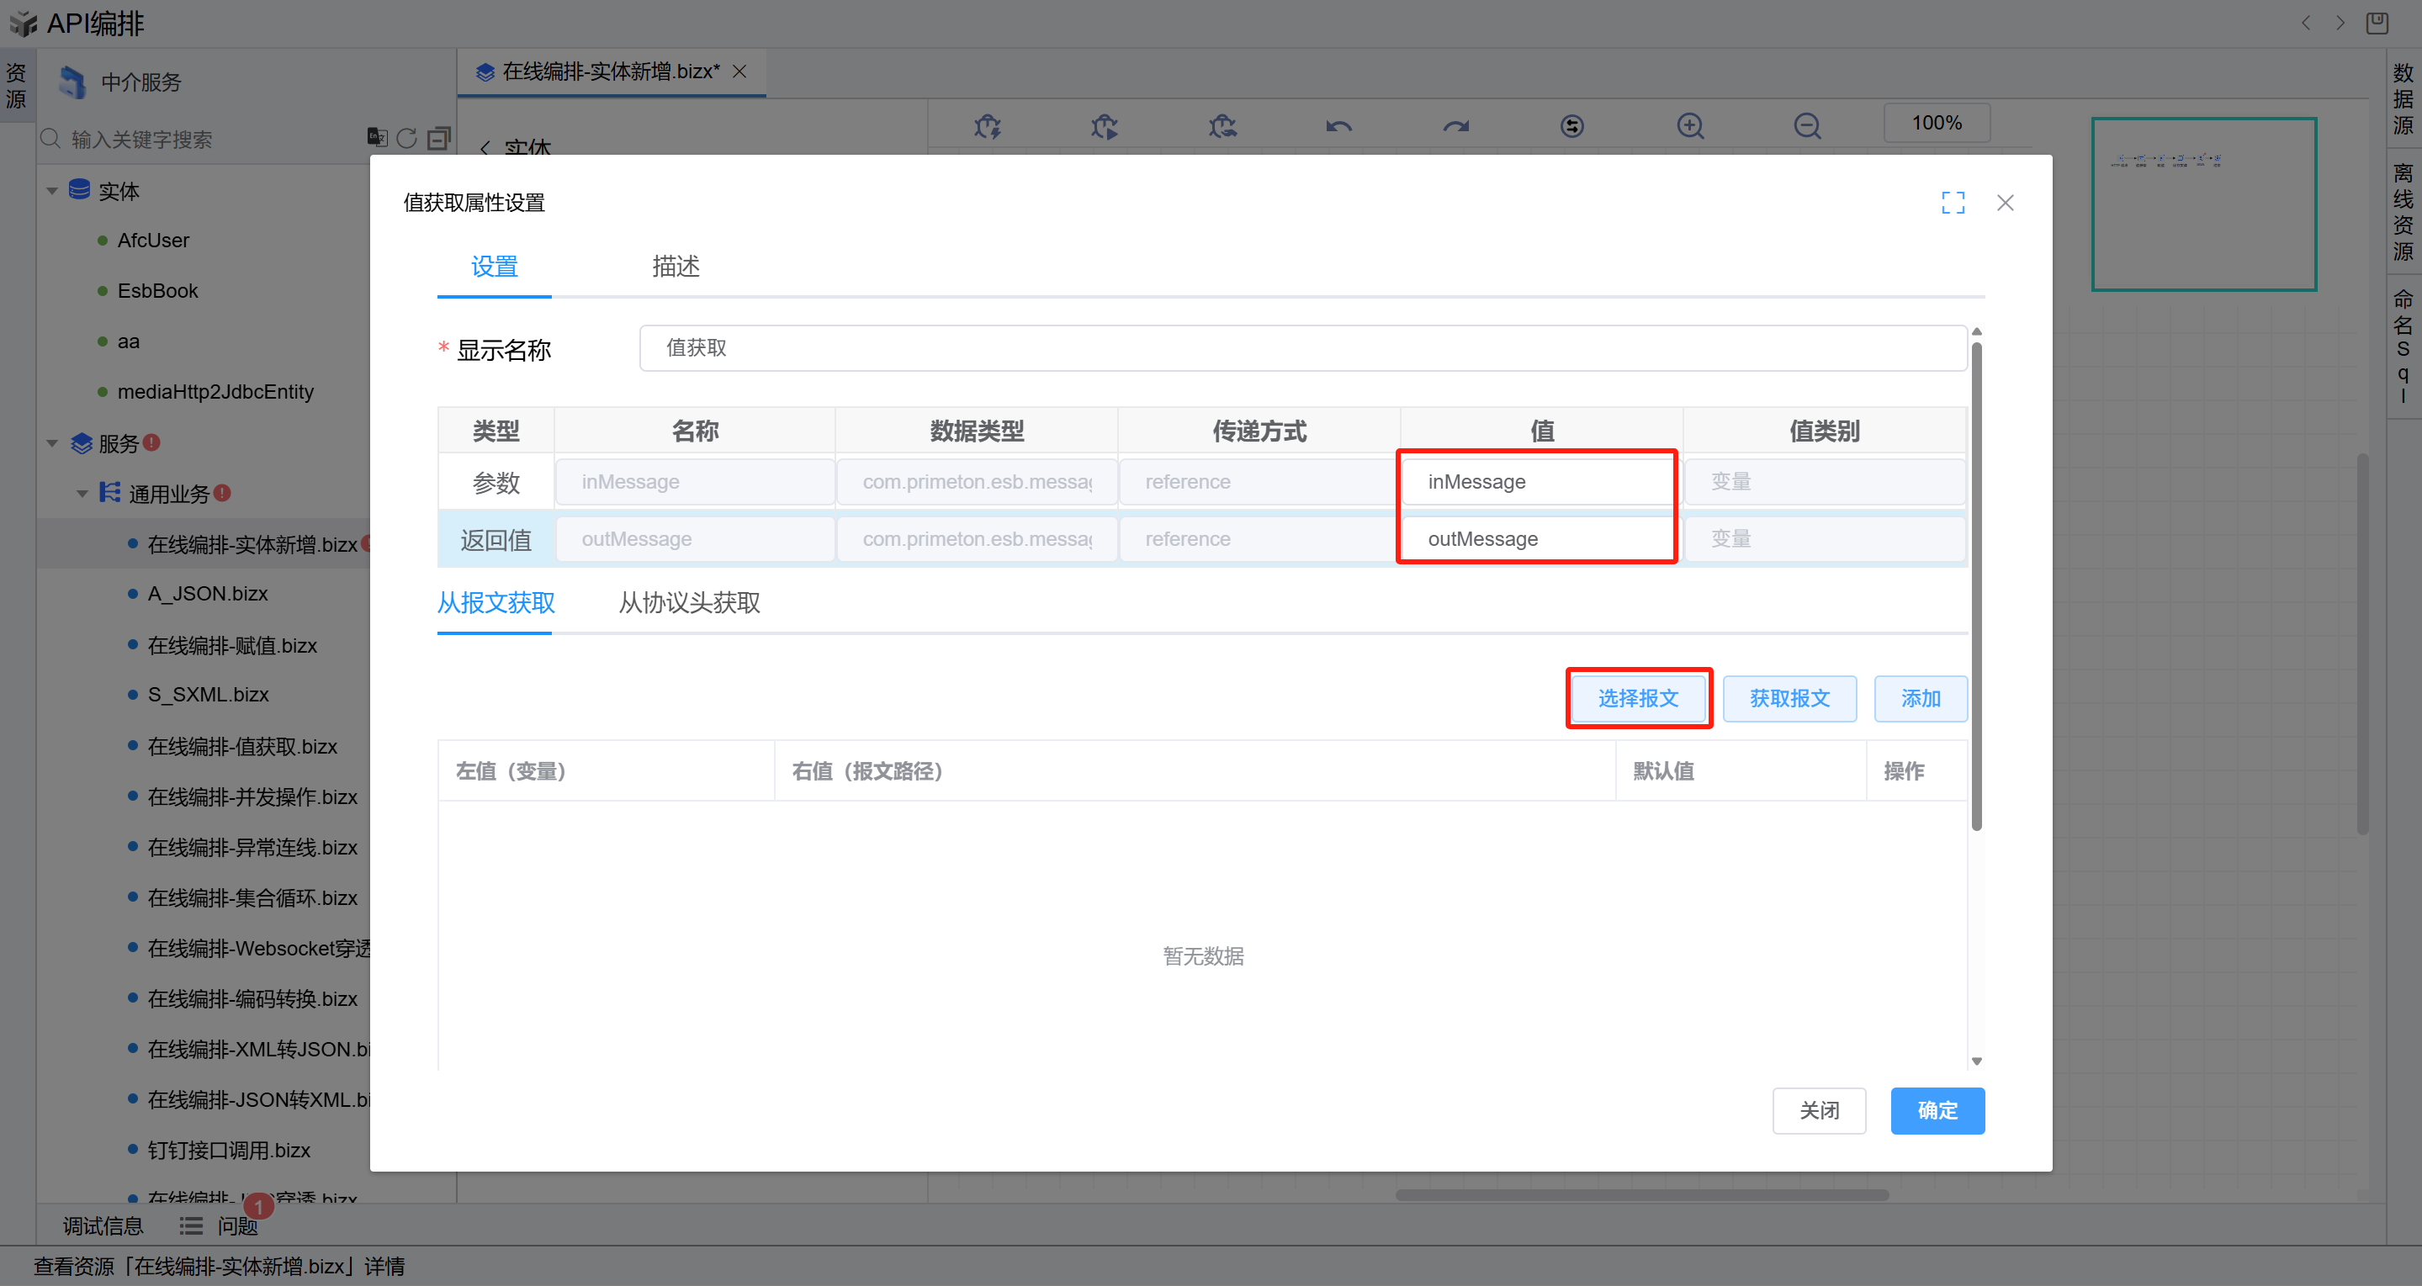The width and height of the screenshot is (2422, 1286).
Task: Click the refresh icon beside search box
Action: (406, 138)
